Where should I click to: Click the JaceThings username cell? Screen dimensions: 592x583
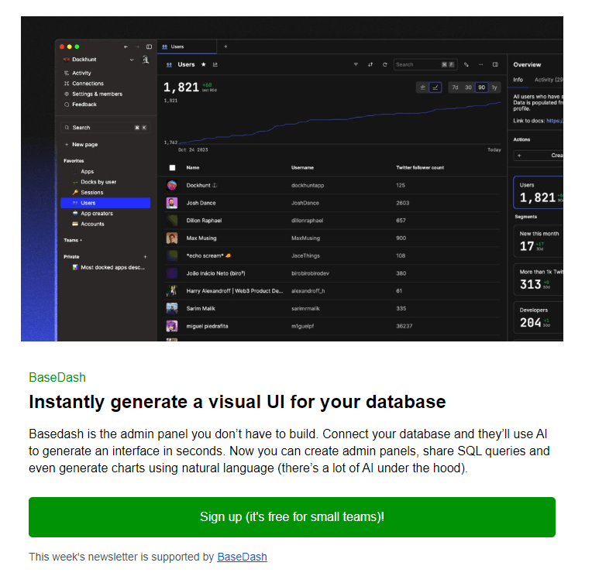305,255
